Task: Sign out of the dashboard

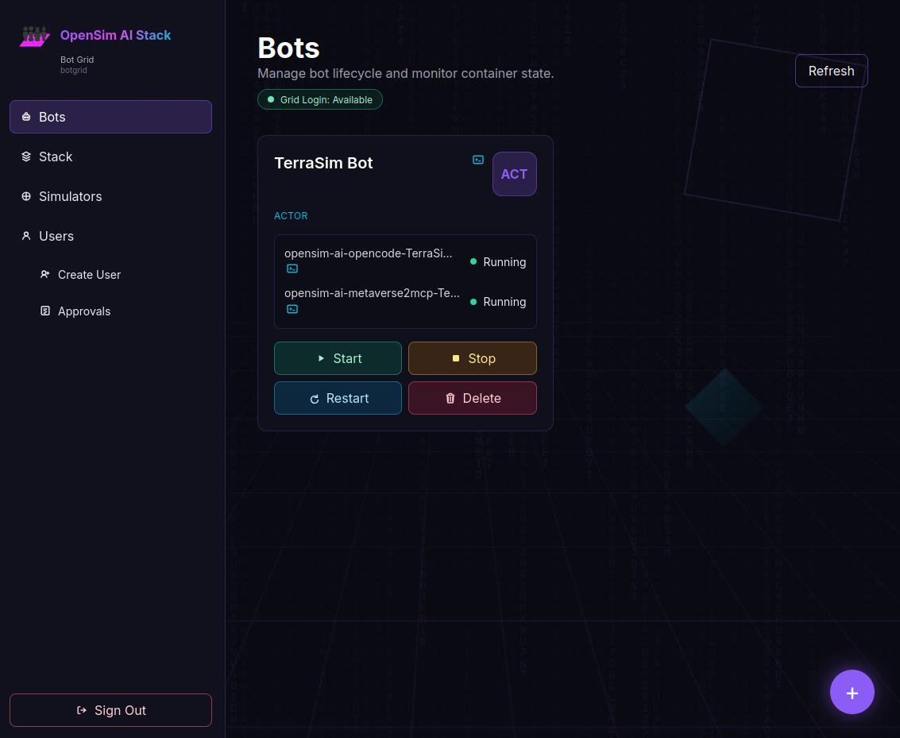Action: click(110, 710)
